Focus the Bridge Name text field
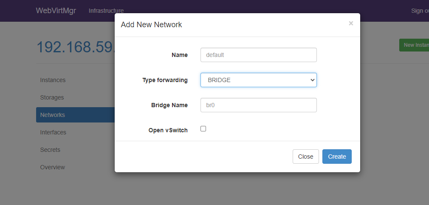 (x=258, y=105)
